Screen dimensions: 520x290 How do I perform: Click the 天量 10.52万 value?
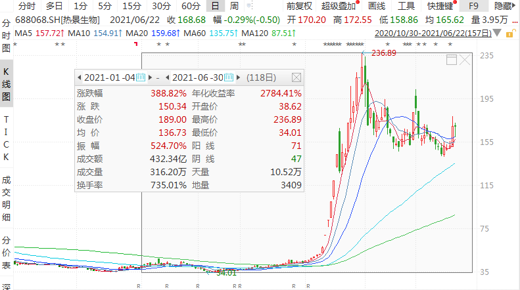pos(286,172)
